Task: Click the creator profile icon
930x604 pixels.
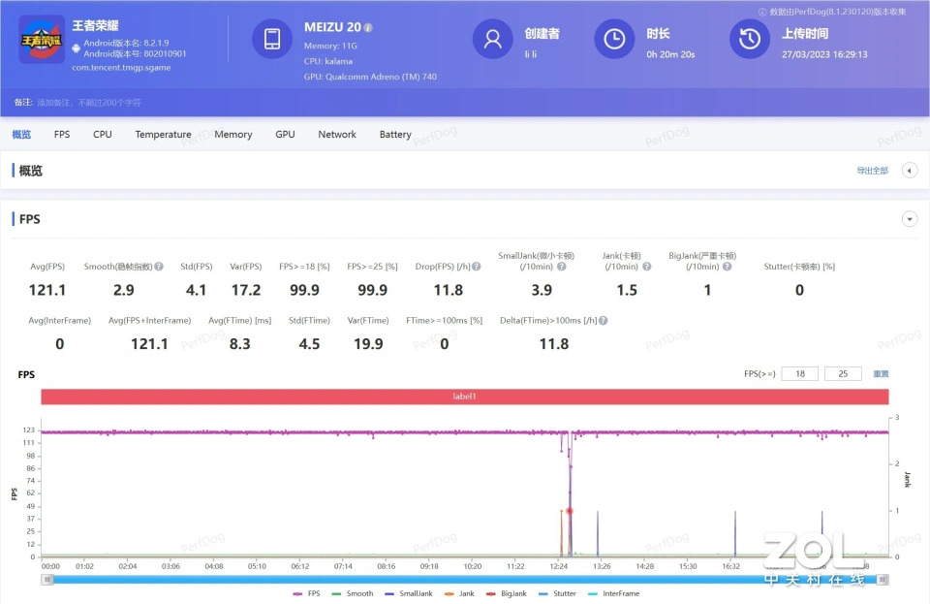Action: [492, 39]
